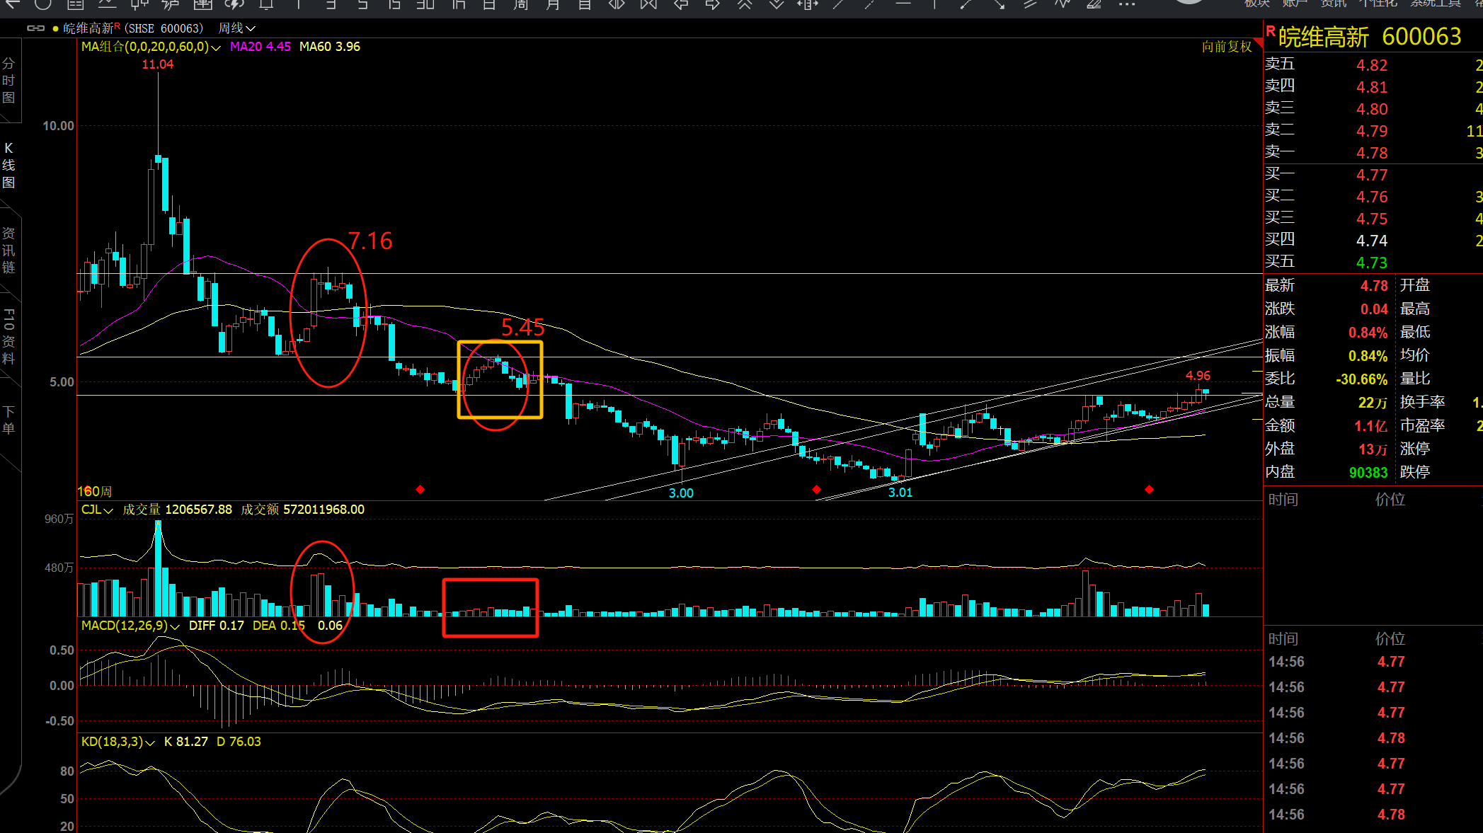Click the red R badge by 皖维高新 title
Image resolution: width=1483 pixels, height=833 pixels.
click(1271, 31)
